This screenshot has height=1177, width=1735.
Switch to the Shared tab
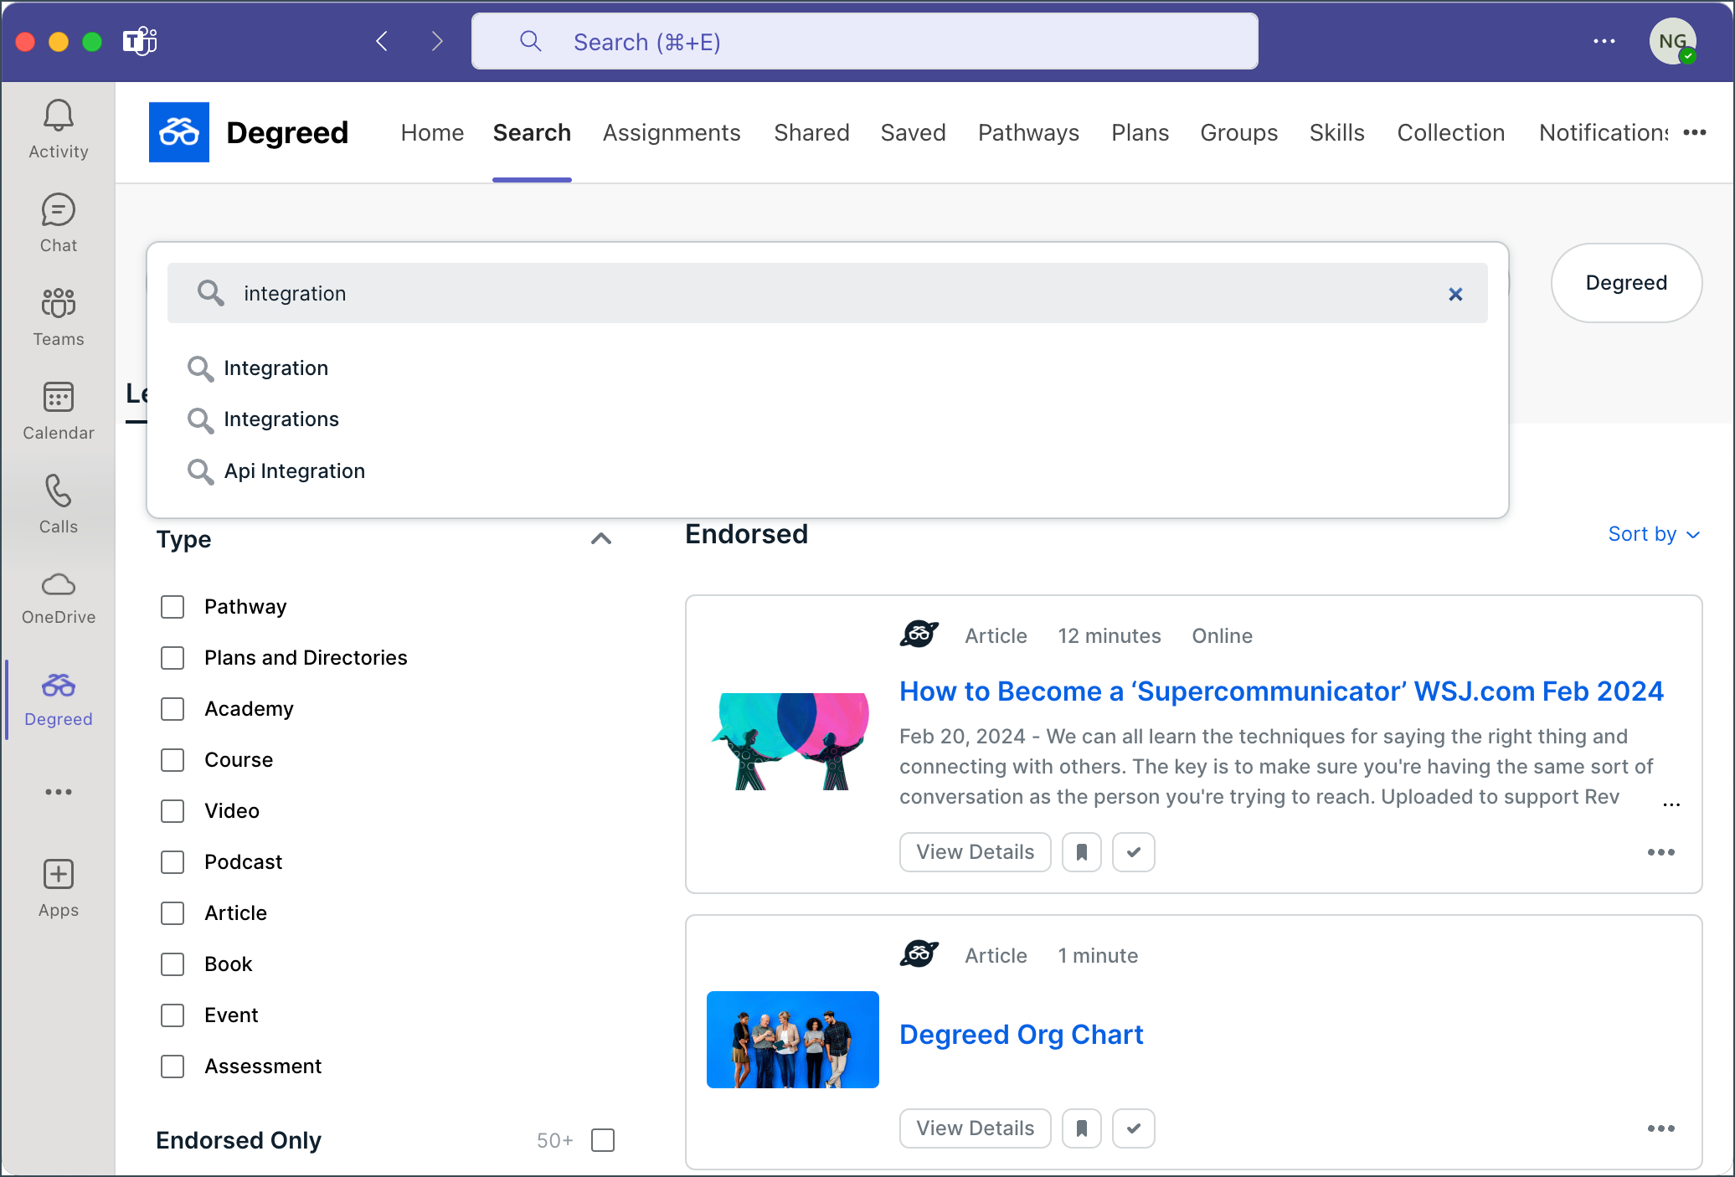811,132
